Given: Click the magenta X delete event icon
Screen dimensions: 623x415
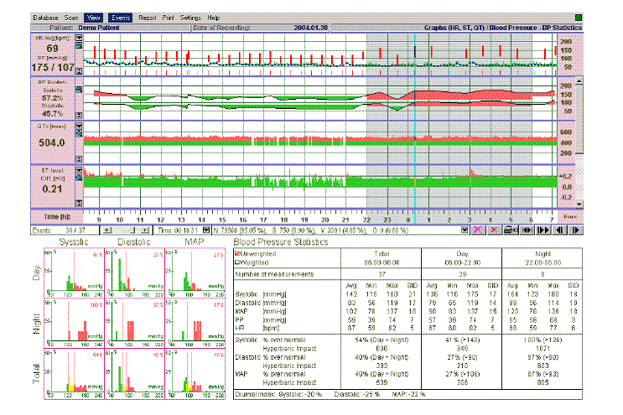Looking at the screenshot, I should [480, 228].
